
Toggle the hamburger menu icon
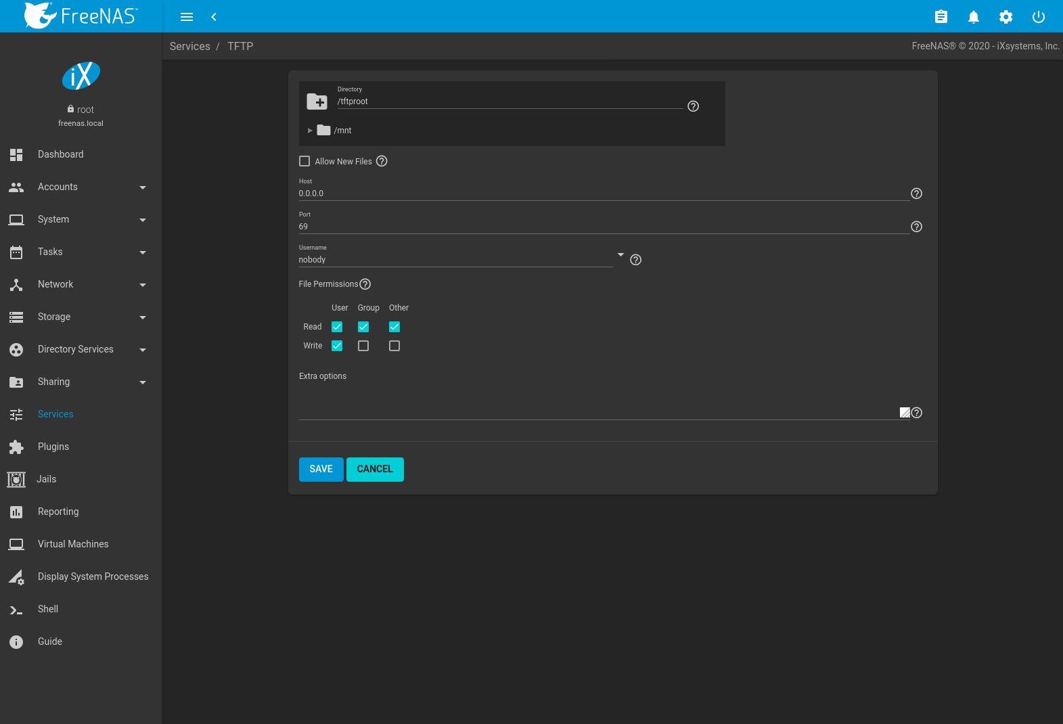(187, 17)
